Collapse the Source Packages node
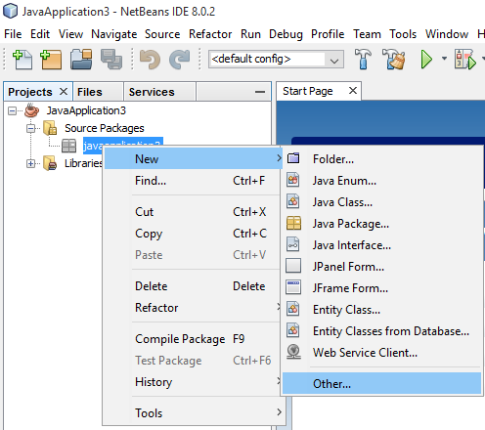485x430 pixels. [30, 128]
